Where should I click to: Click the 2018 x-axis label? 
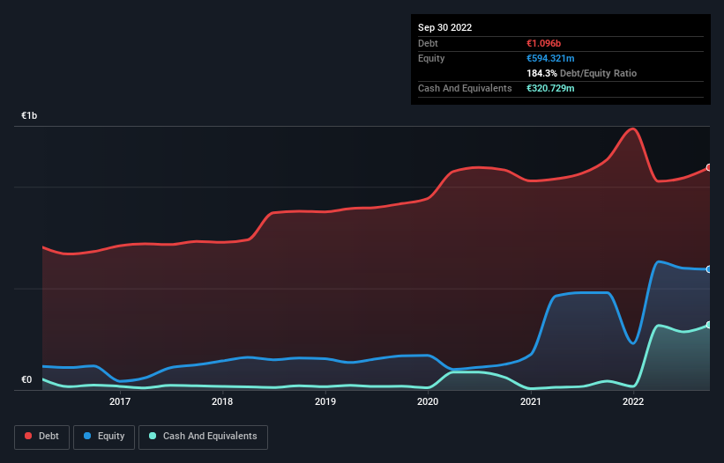click(x=222, y=401)
